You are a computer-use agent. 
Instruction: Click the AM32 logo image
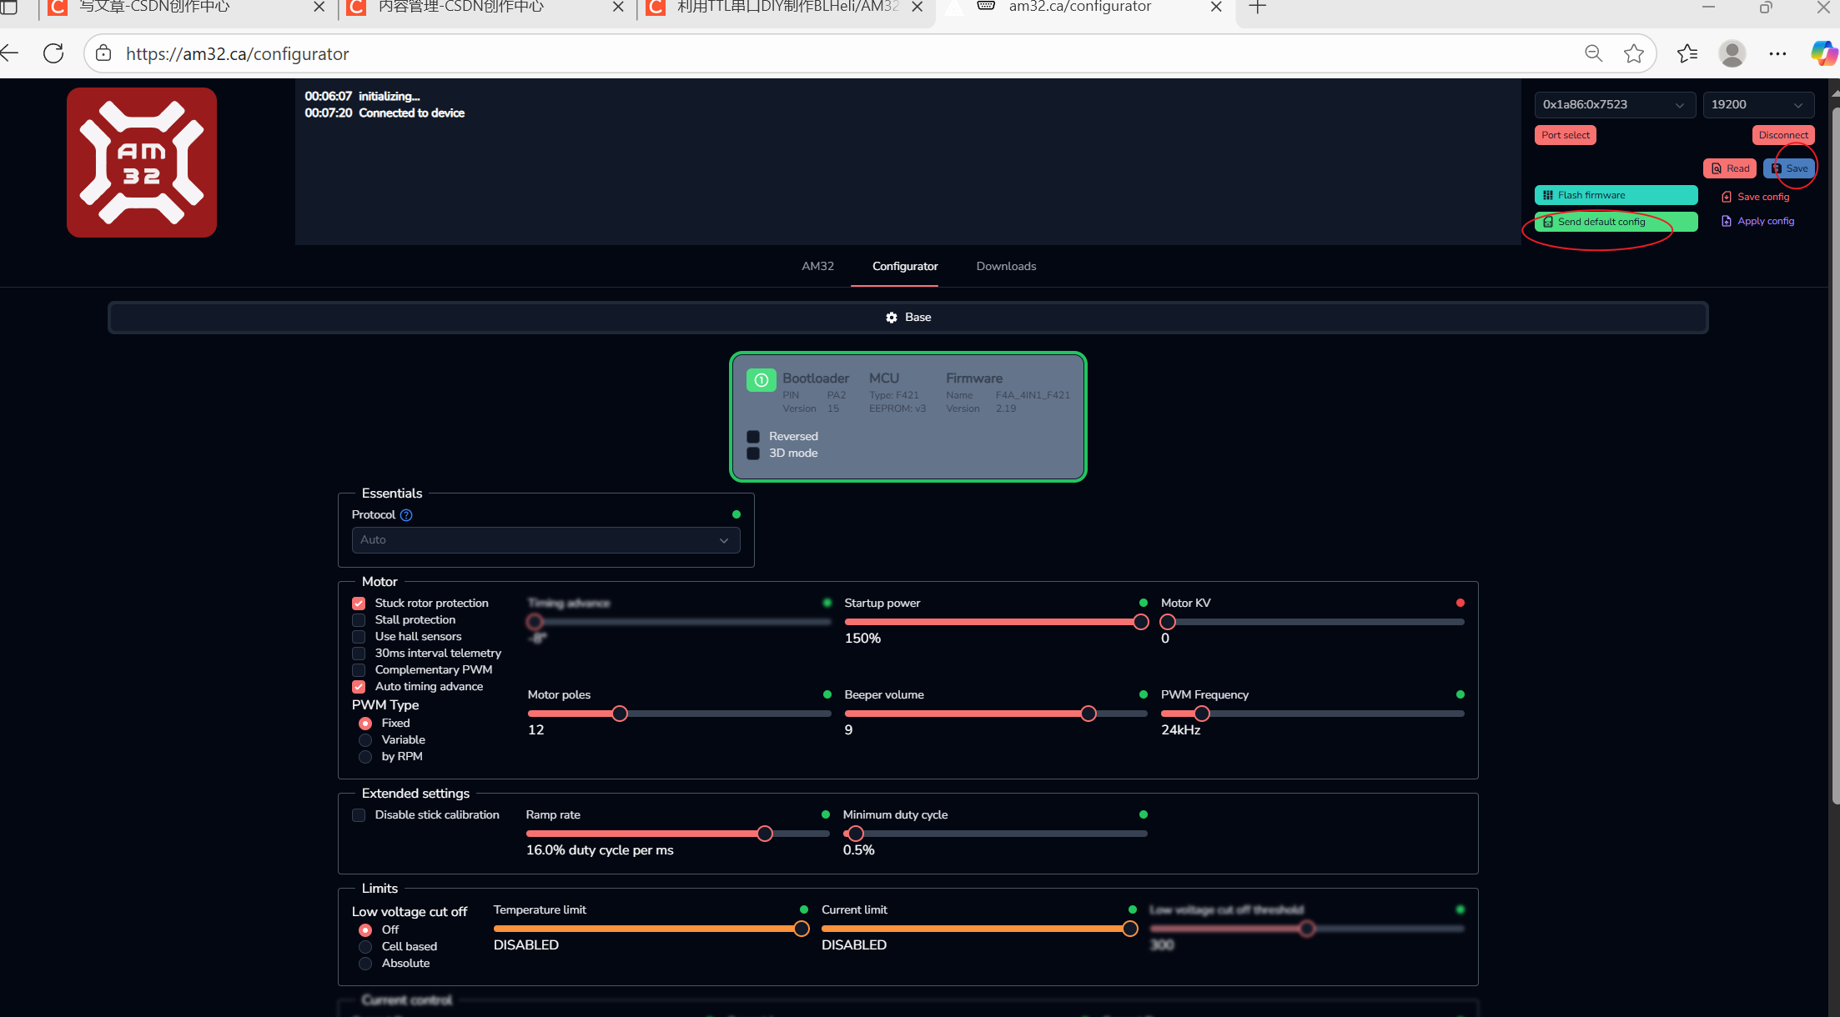[x=142, y=163]
